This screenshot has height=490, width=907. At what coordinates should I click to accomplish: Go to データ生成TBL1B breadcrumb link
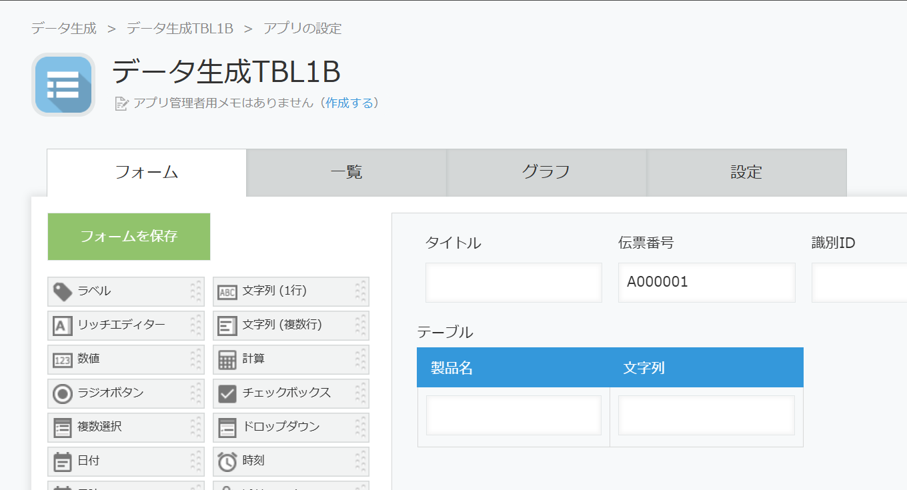[x=180, y=29]
